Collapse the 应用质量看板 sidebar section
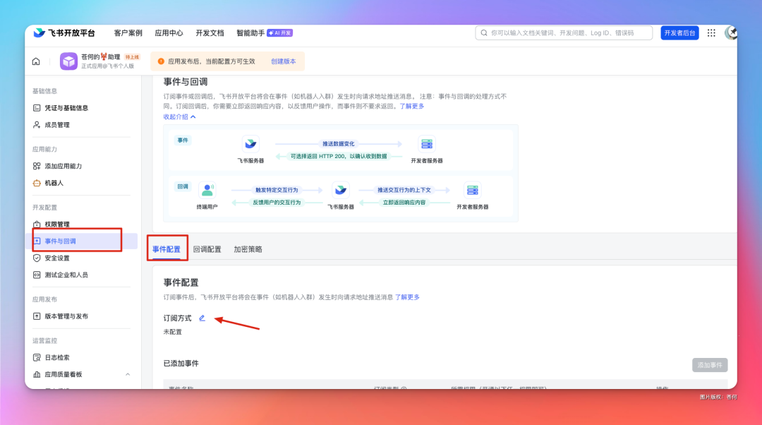This screenshot has height=425, width=762. click(x=127, y=373)
